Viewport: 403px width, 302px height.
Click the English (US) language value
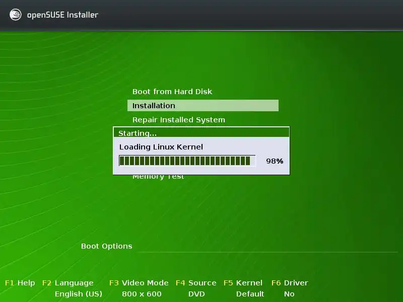pyautogui.click(x=79, y=294)
